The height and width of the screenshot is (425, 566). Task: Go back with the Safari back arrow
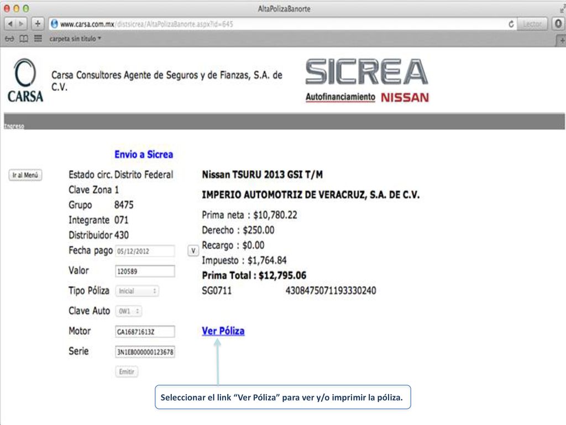coord(10,24)
